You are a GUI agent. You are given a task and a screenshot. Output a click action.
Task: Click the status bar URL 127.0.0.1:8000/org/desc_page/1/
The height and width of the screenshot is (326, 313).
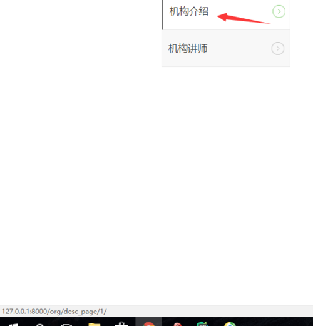[x=54, y=312]
